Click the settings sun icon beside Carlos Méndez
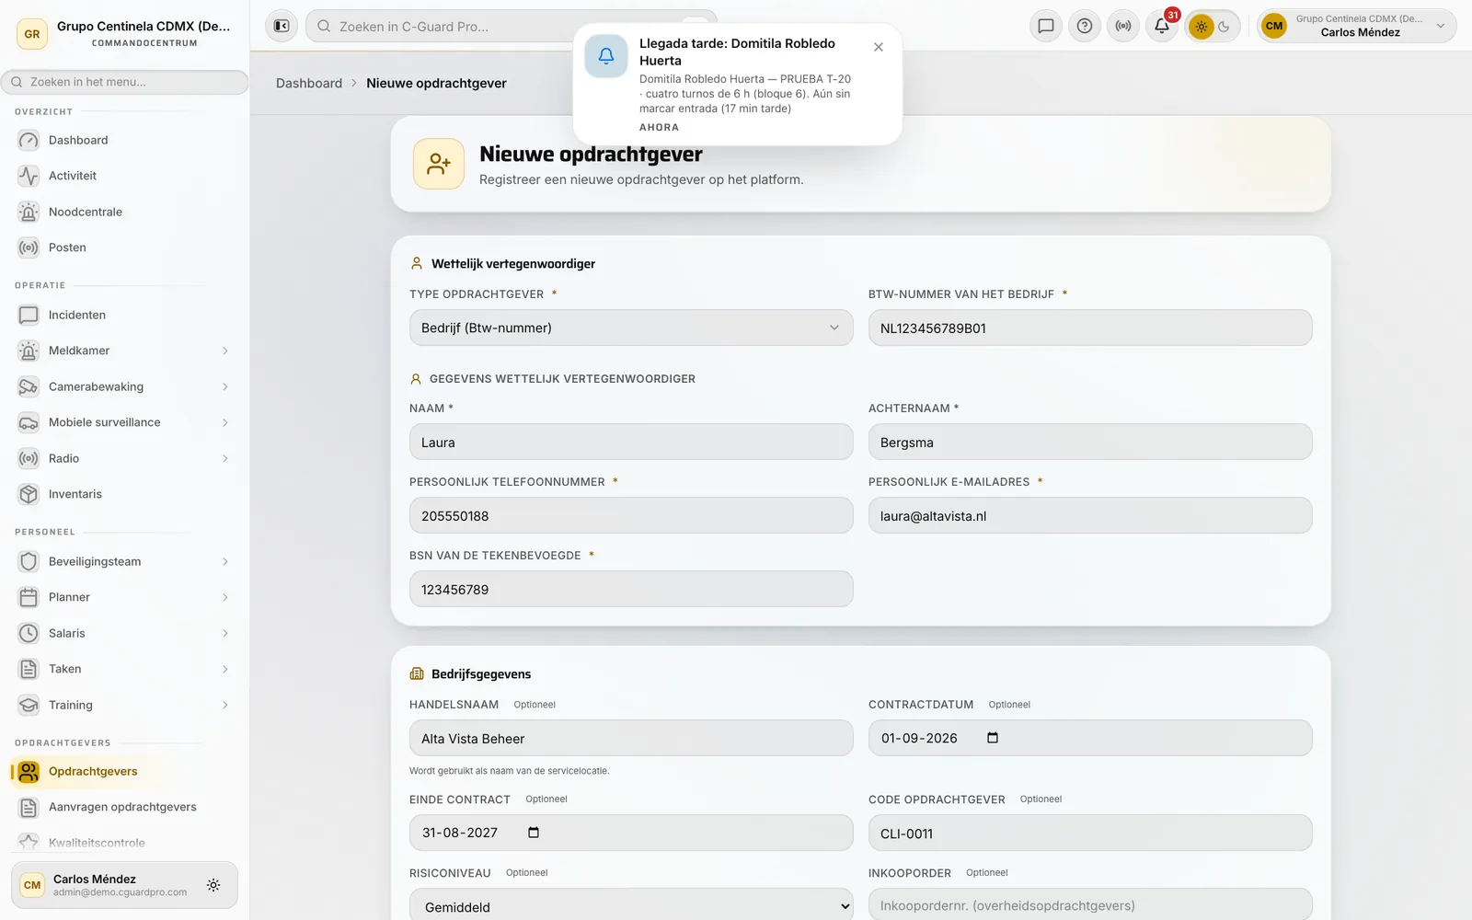This screenshot has height=920, width=1472. click(213, 885)
